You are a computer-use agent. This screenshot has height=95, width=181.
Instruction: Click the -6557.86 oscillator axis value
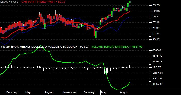157,84
